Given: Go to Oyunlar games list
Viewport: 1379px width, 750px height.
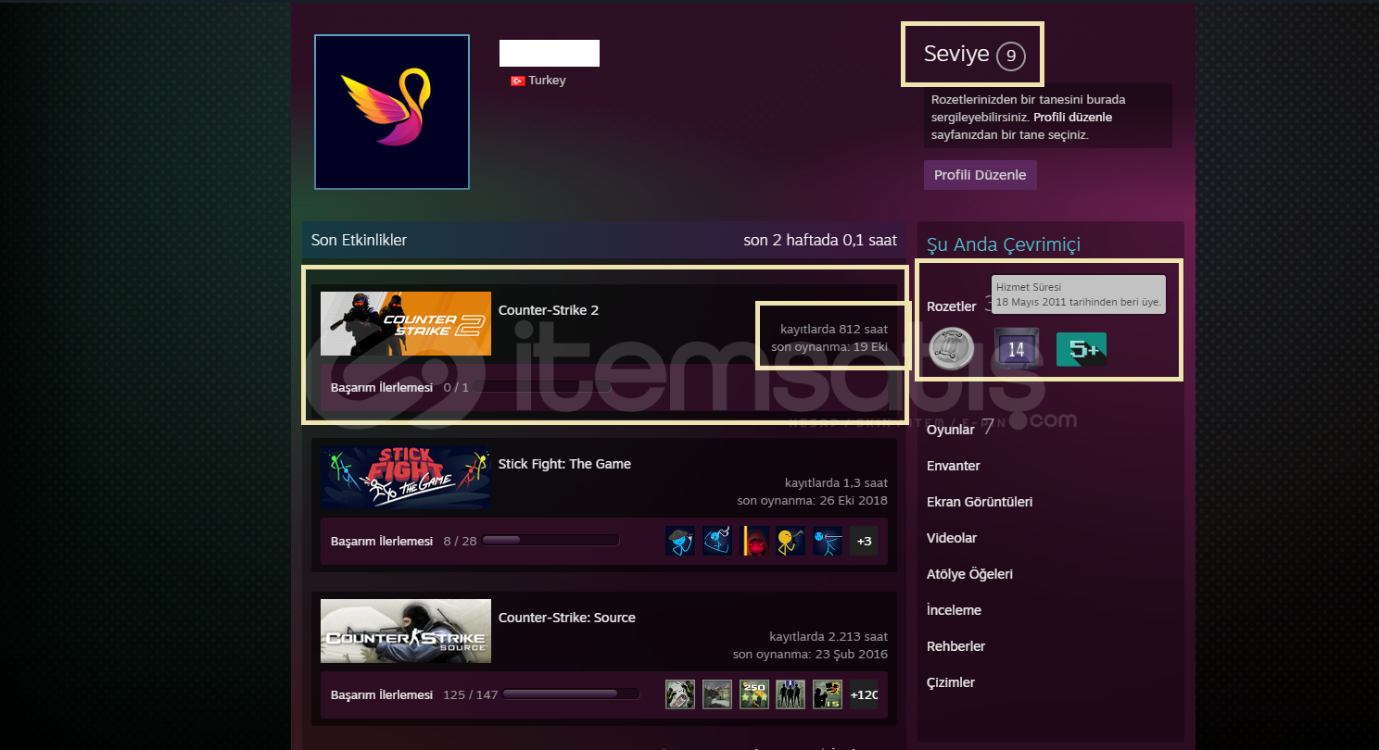Looking at the screenshot, I should (x=951, y=430).
